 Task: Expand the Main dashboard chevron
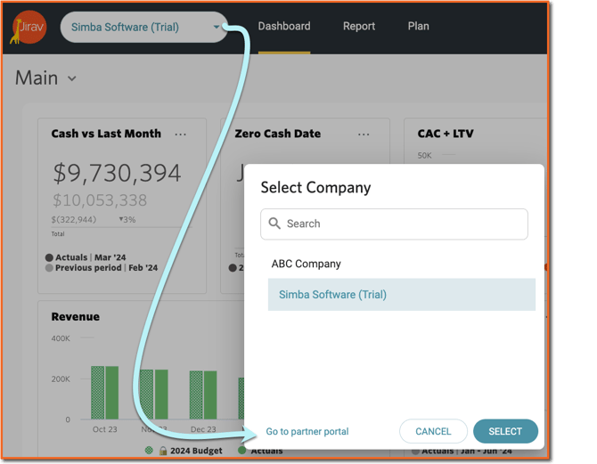72,78
